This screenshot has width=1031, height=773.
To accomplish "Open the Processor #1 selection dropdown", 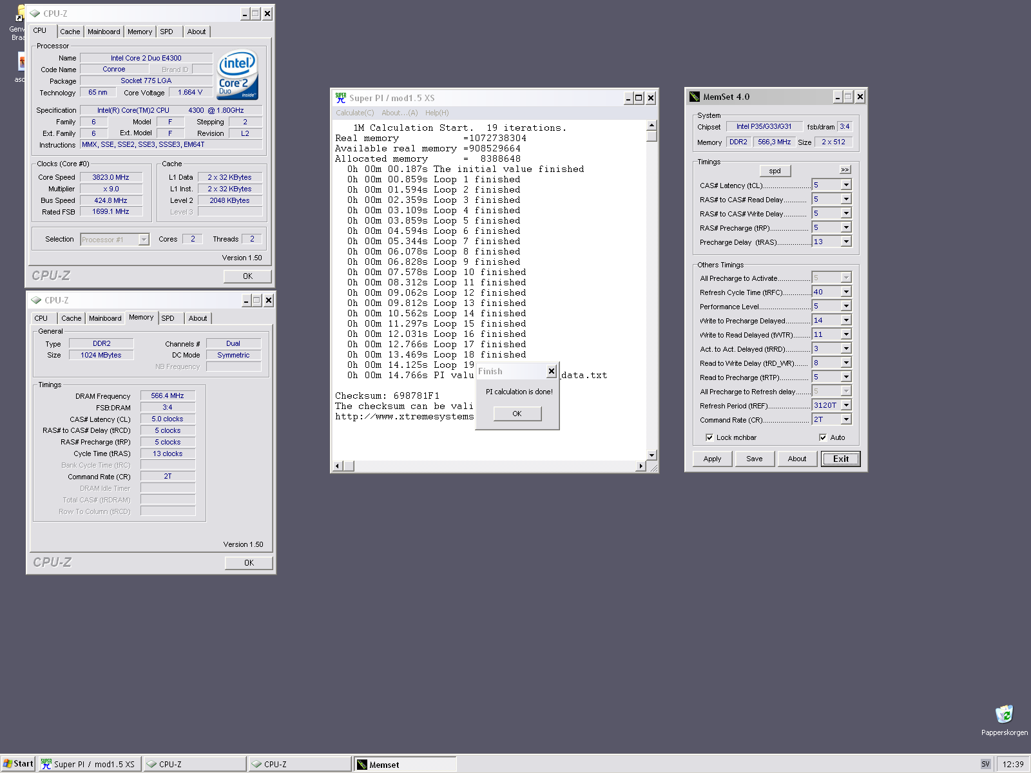I will 144,240.
